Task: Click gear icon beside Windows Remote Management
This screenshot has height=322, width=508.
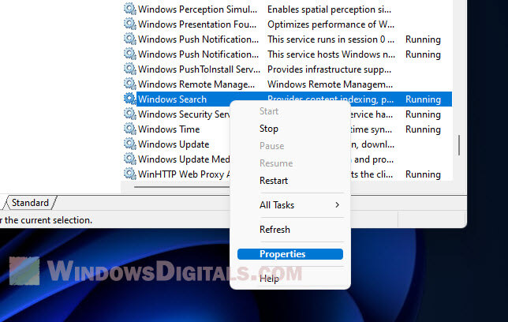Action: (130, 84)
